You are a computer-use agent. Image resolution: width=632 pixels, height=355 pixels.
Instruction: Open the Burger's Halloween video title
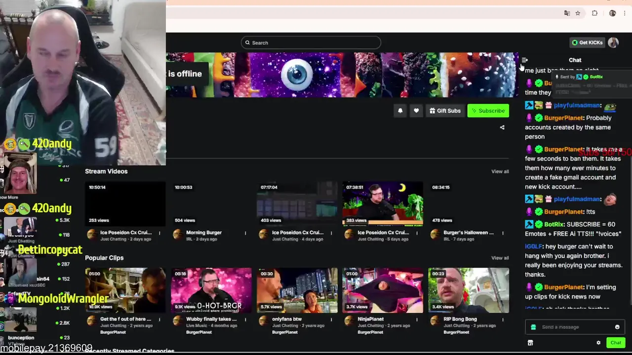point(469,233)
